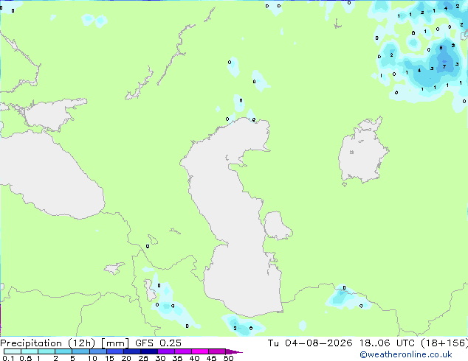Choose the 20 to 25 mm dark blue swatch

[x=132, y=351]
